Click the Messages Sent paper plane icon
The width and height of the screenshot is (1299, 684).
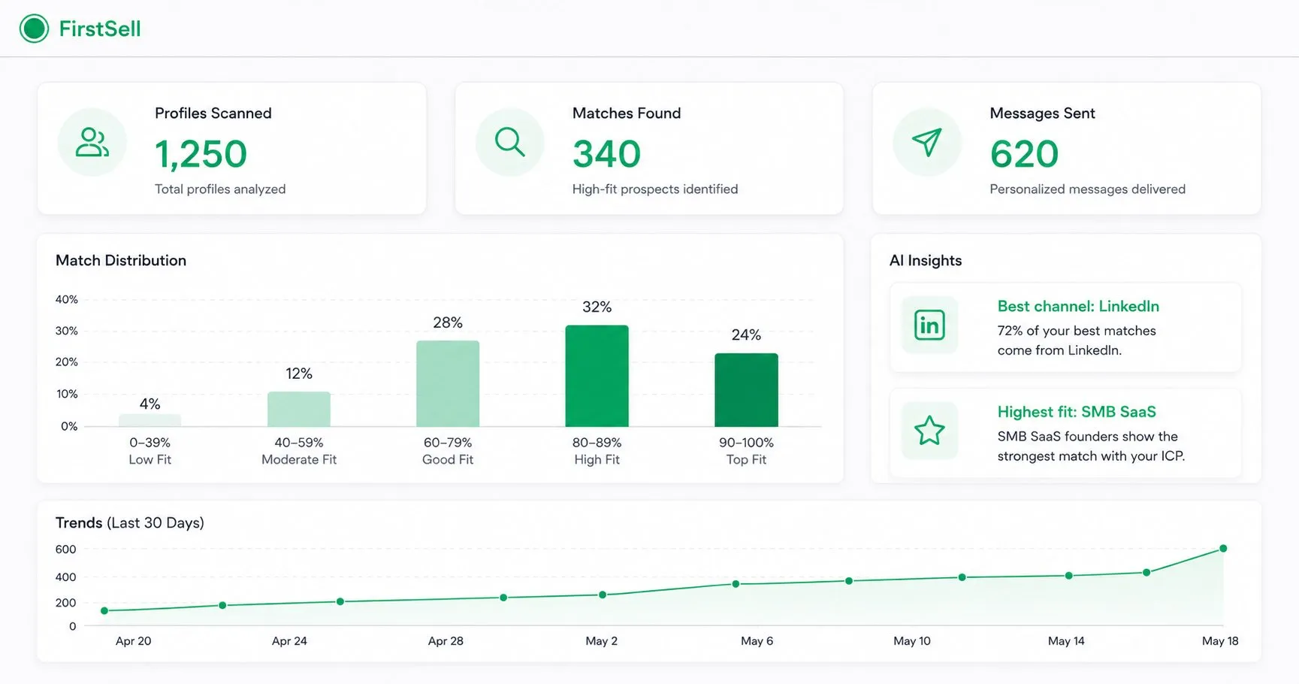pos(927,142)
